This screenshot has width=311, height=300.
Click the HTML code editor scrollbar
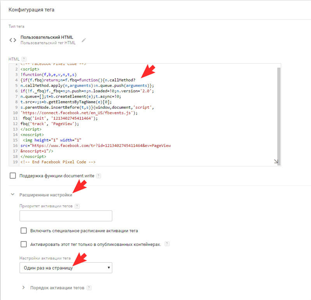click(279, 116)
